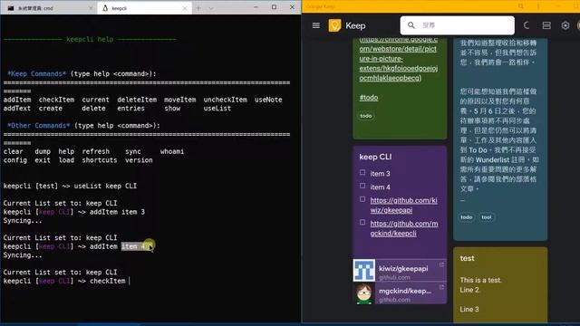Open terminal profile dropdown chevron

pyautogui.click(x=211, y=8)
